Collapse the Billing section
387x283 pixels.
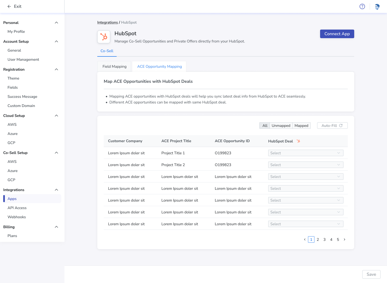point(56,227)
